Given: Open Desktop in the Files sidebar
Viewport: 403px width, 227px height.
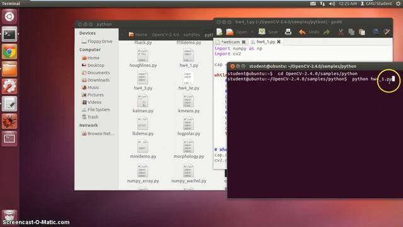Looking at the screenshot, I should click(x=93, y=66).
